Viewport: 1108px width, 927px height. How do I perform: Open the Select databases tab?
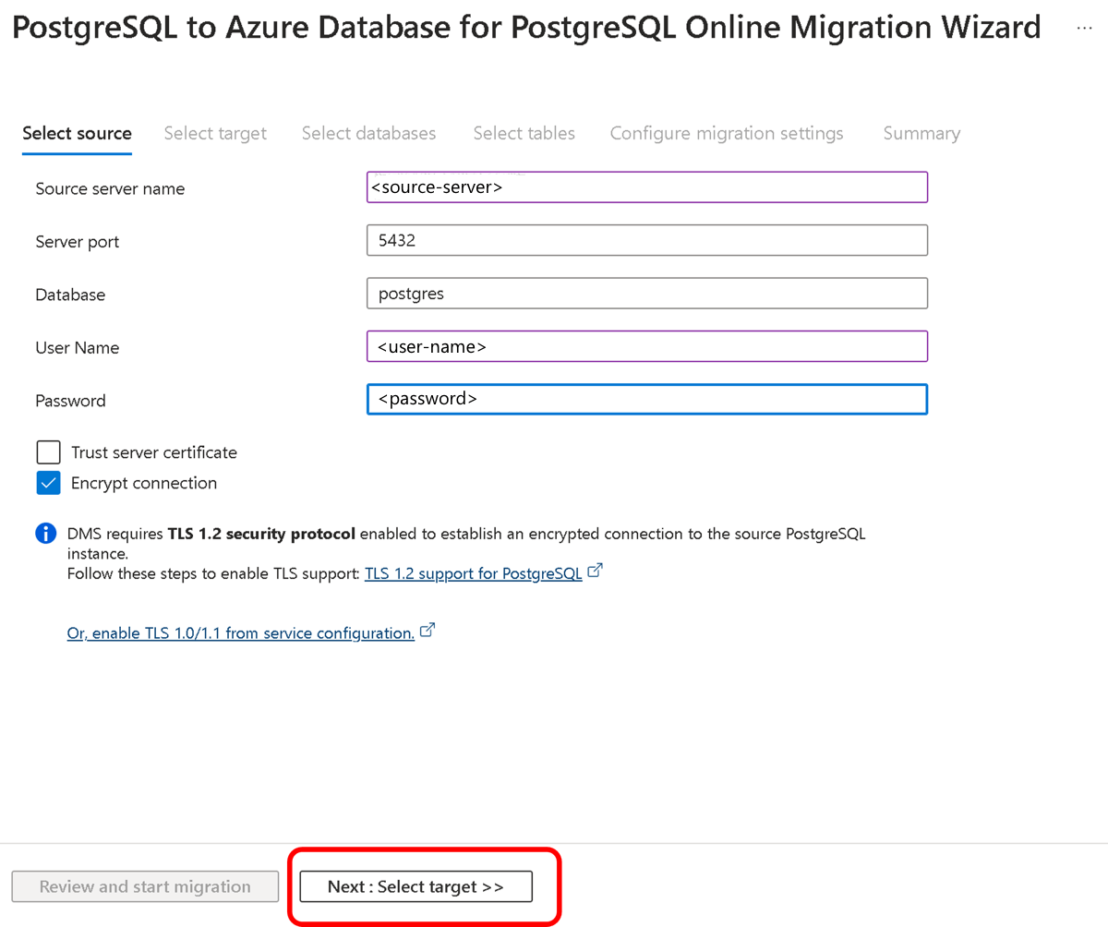point(368,133)
